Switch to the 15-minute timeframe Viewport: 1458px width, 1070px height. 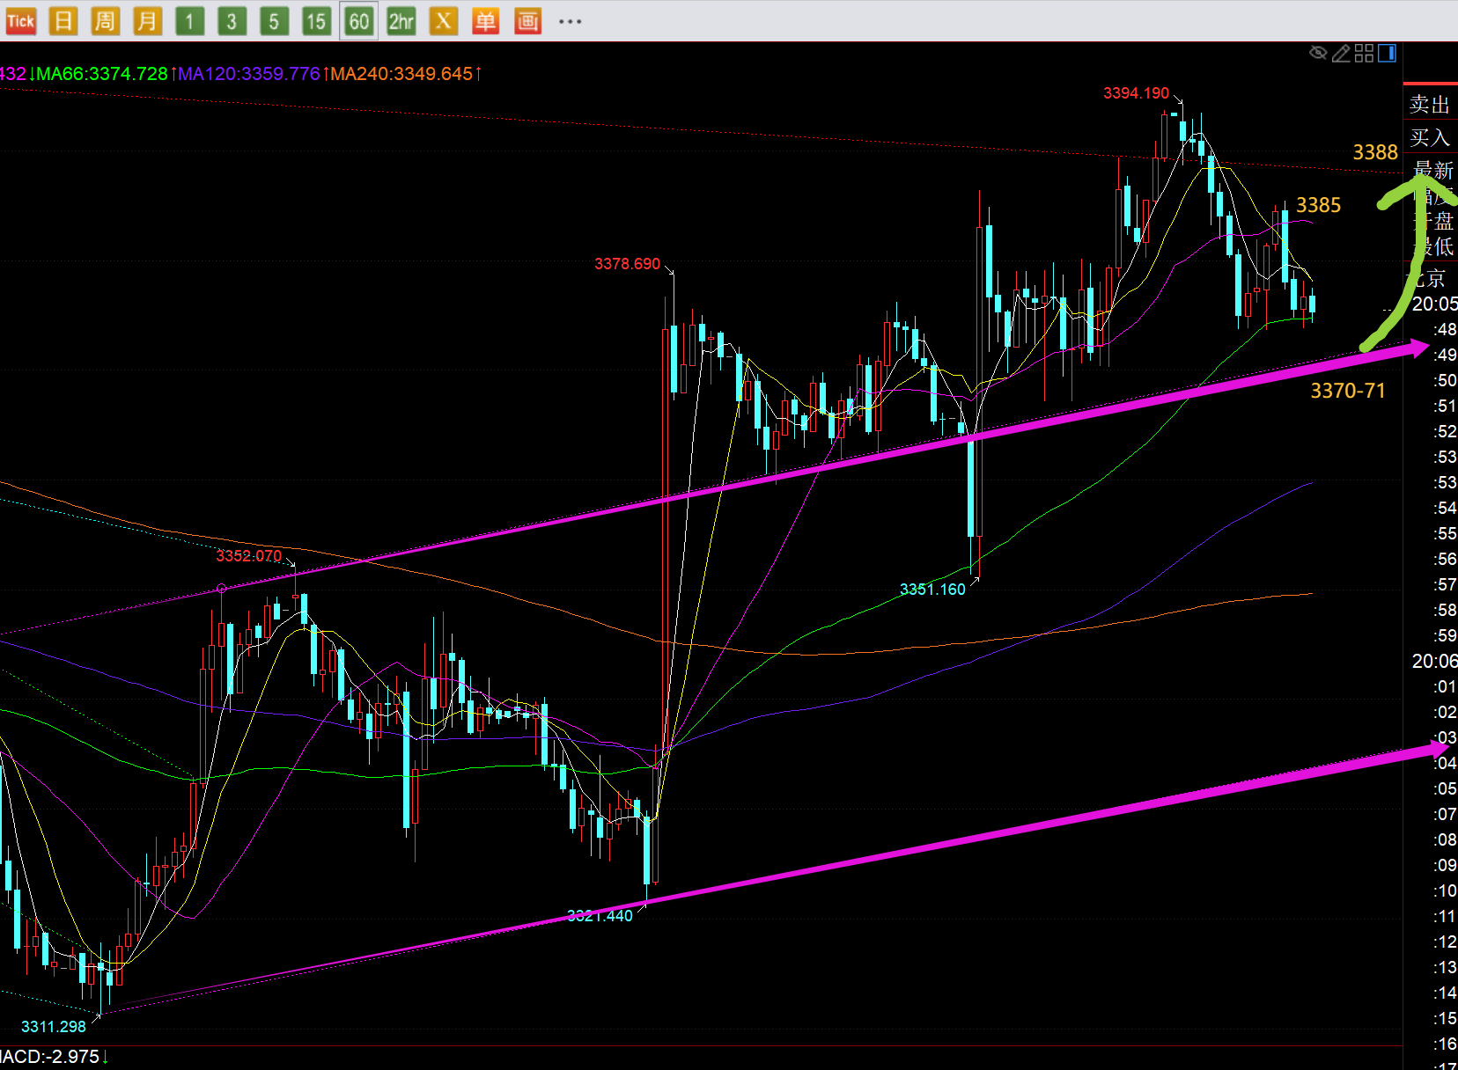(316, 21)
